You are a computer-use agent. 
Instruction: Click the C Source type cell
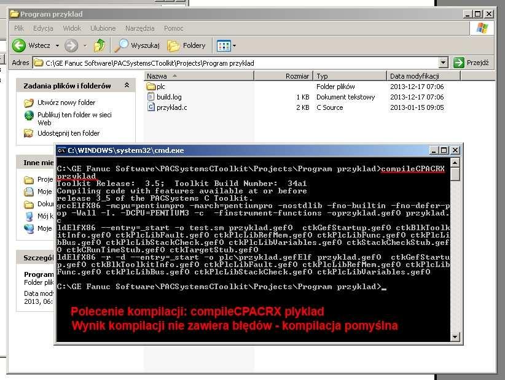pos(329,107)
